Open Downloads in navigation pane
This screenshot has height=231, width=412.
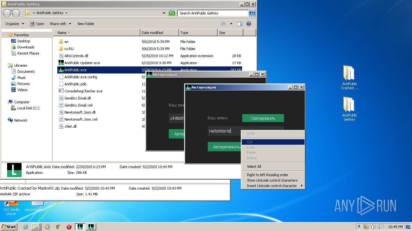pos(26,47)
